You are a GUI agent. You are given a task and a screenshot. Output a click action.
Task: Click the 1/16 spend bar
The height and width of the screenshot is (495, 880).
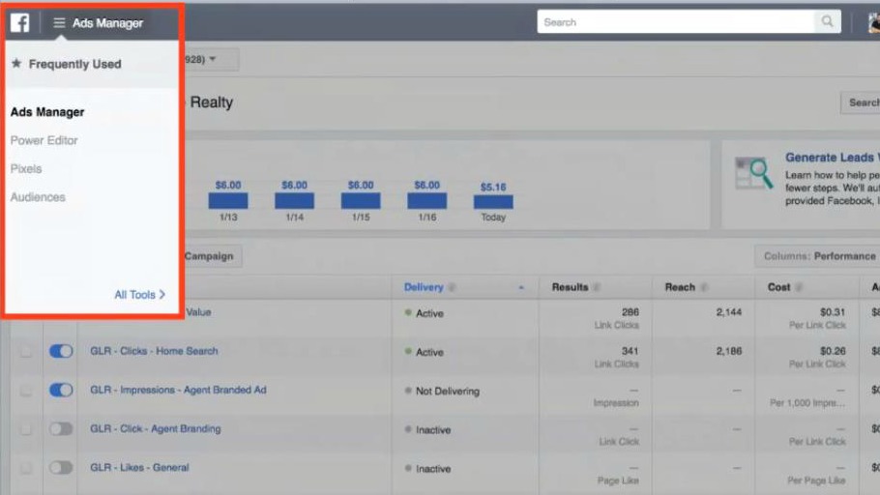coord(426,201)
